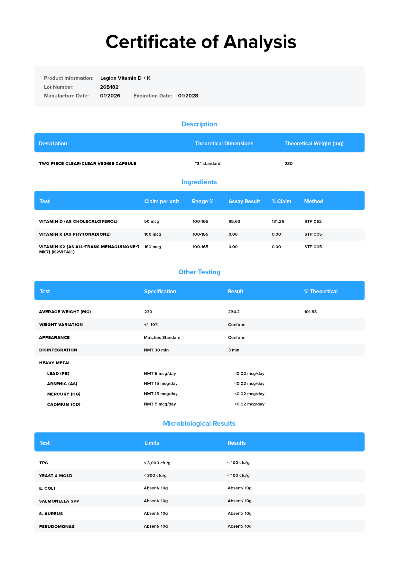
Task: Click the % Theoretical column header
Action: (321, 291)
